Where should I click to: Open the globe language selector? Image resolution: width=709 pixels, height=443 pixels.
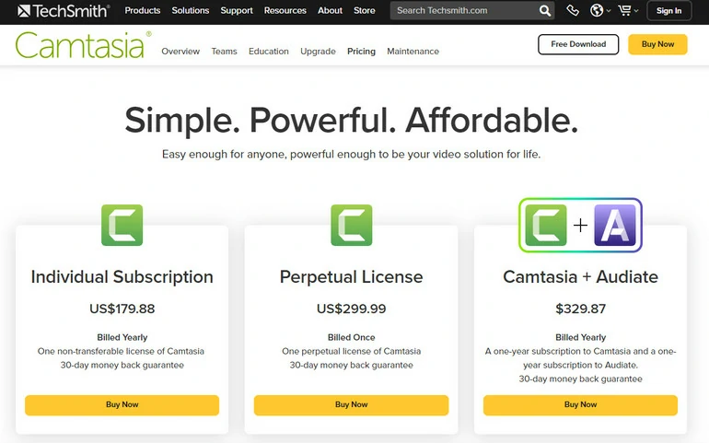pyautogui.click(x=600, y=10)
